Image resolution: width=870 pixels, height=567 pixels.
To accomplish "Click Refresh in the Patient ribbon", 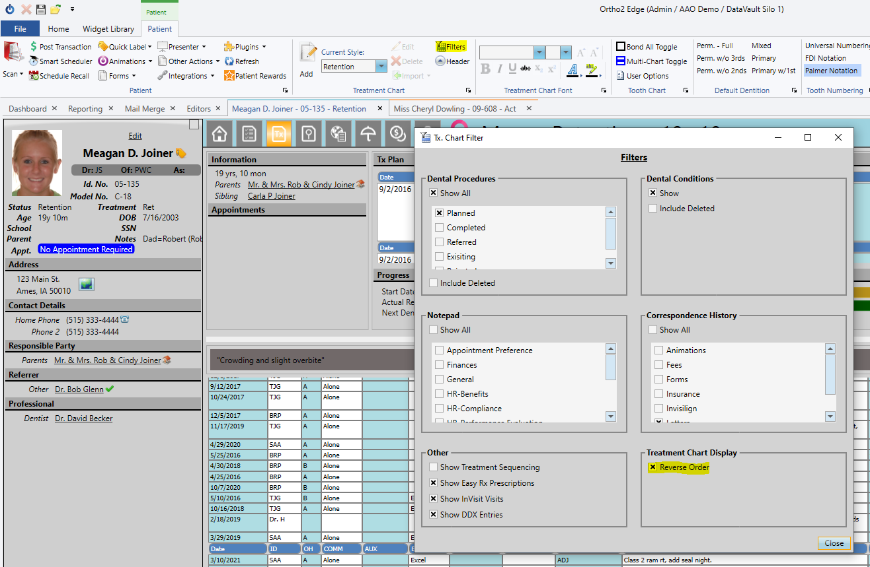I will click(x=241, y=61).
